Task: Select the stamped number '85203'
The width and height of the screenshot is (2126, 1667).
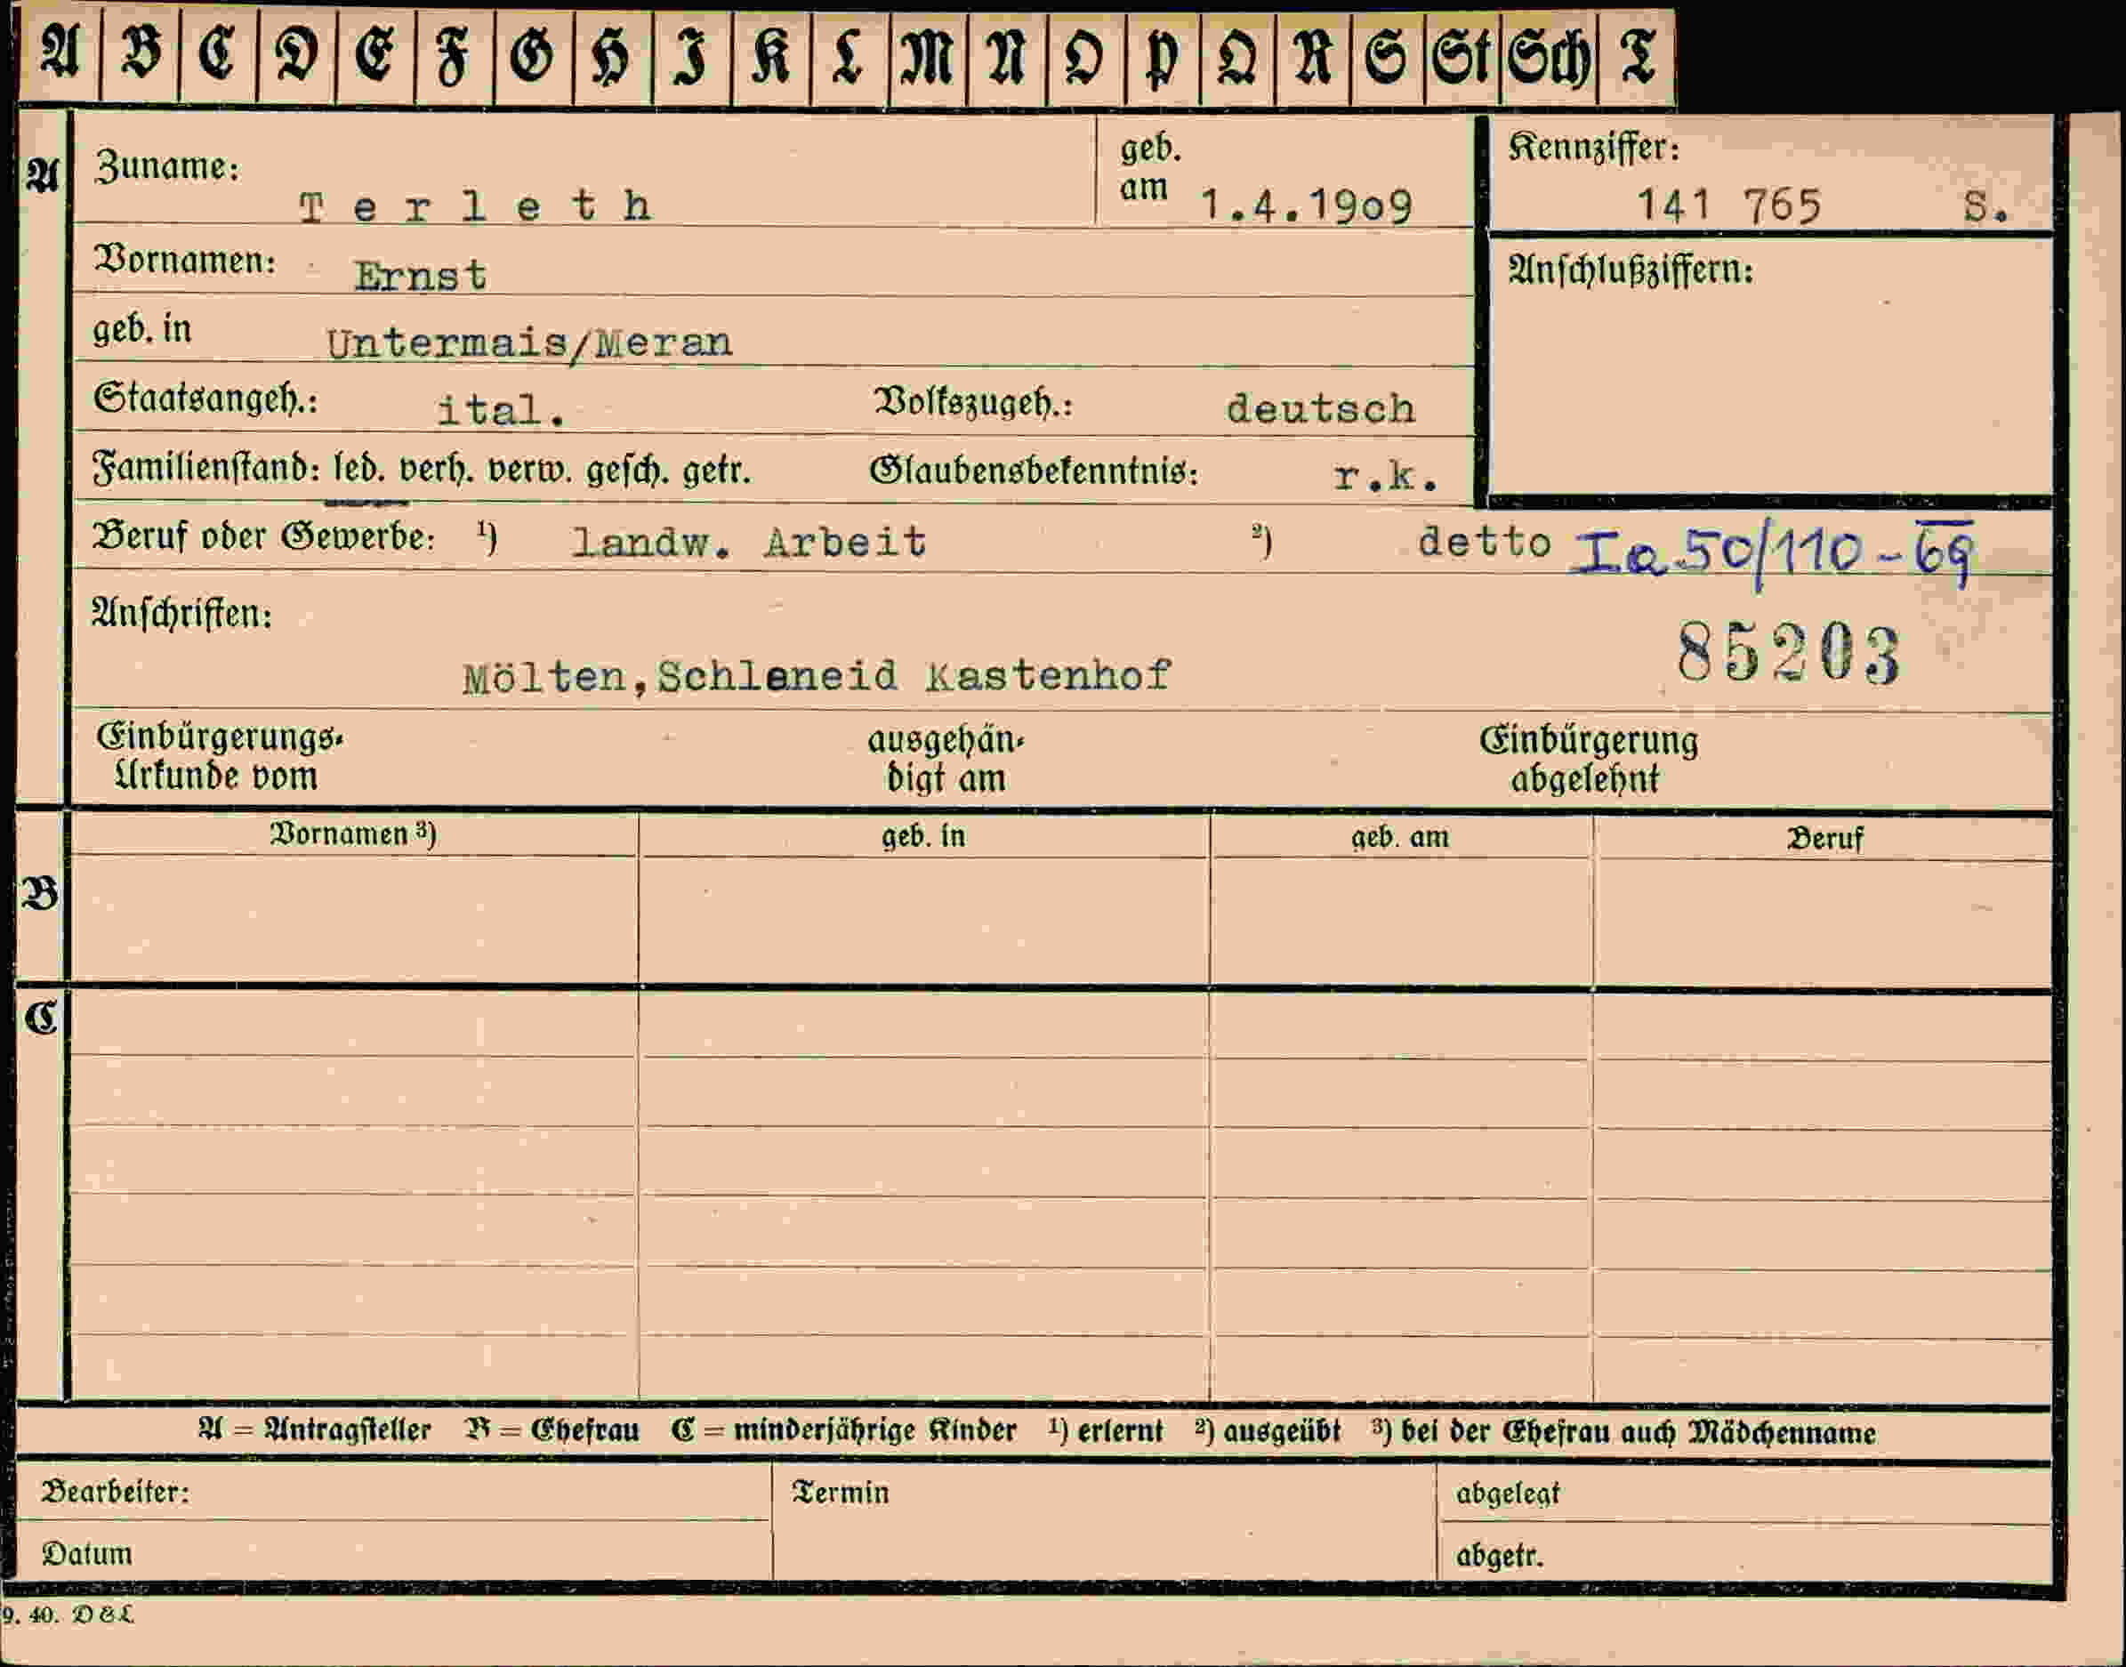Action: (1789, 654)
